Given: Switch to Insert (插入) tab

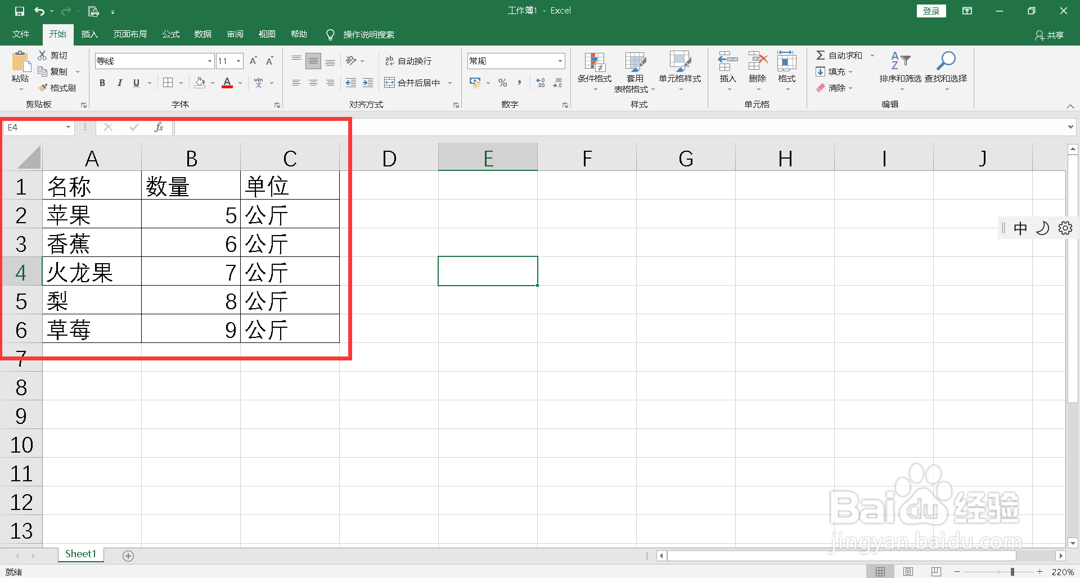Looking at the screenshot, I should (89, 34).
